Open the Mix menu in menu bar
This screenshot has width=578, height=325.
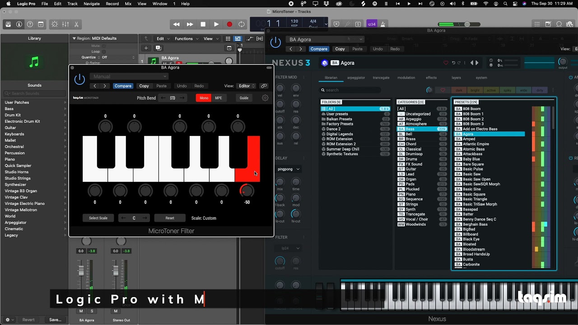(x=128, y=4)
